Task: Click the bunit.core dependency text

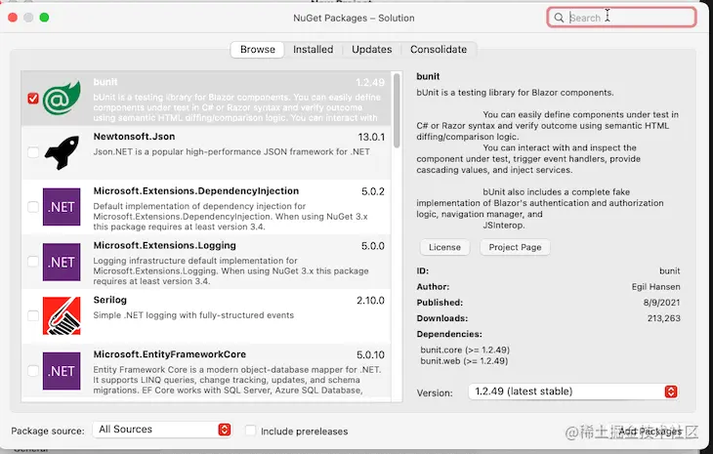Action: 465,350
